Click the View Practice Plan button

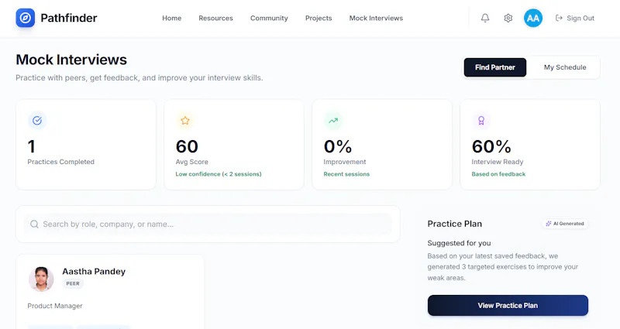pos(508,305)
